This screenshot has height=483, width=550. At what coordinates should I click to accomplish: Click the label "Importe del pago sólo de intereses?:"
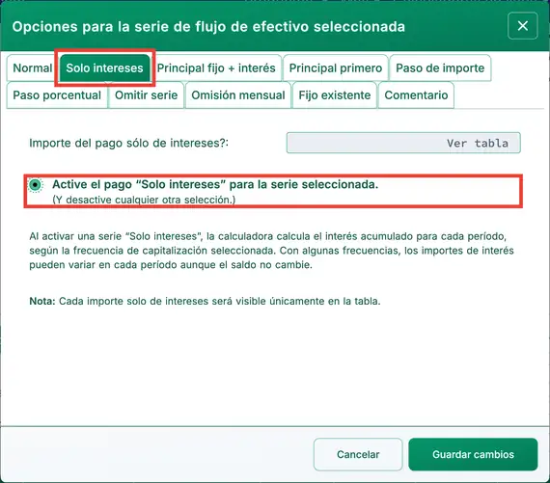point(128,143)
